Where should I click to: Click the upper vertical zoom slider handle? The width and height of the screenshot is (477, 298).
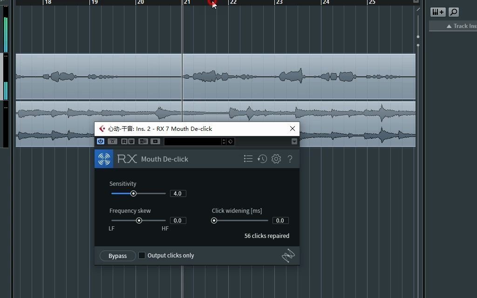tap(418, 37)
